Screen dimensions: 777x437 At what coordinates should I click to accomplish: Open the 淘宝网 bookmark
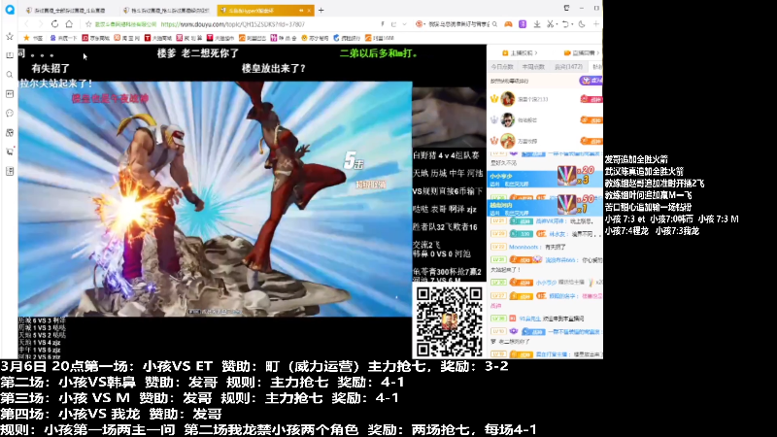[127, 38]
